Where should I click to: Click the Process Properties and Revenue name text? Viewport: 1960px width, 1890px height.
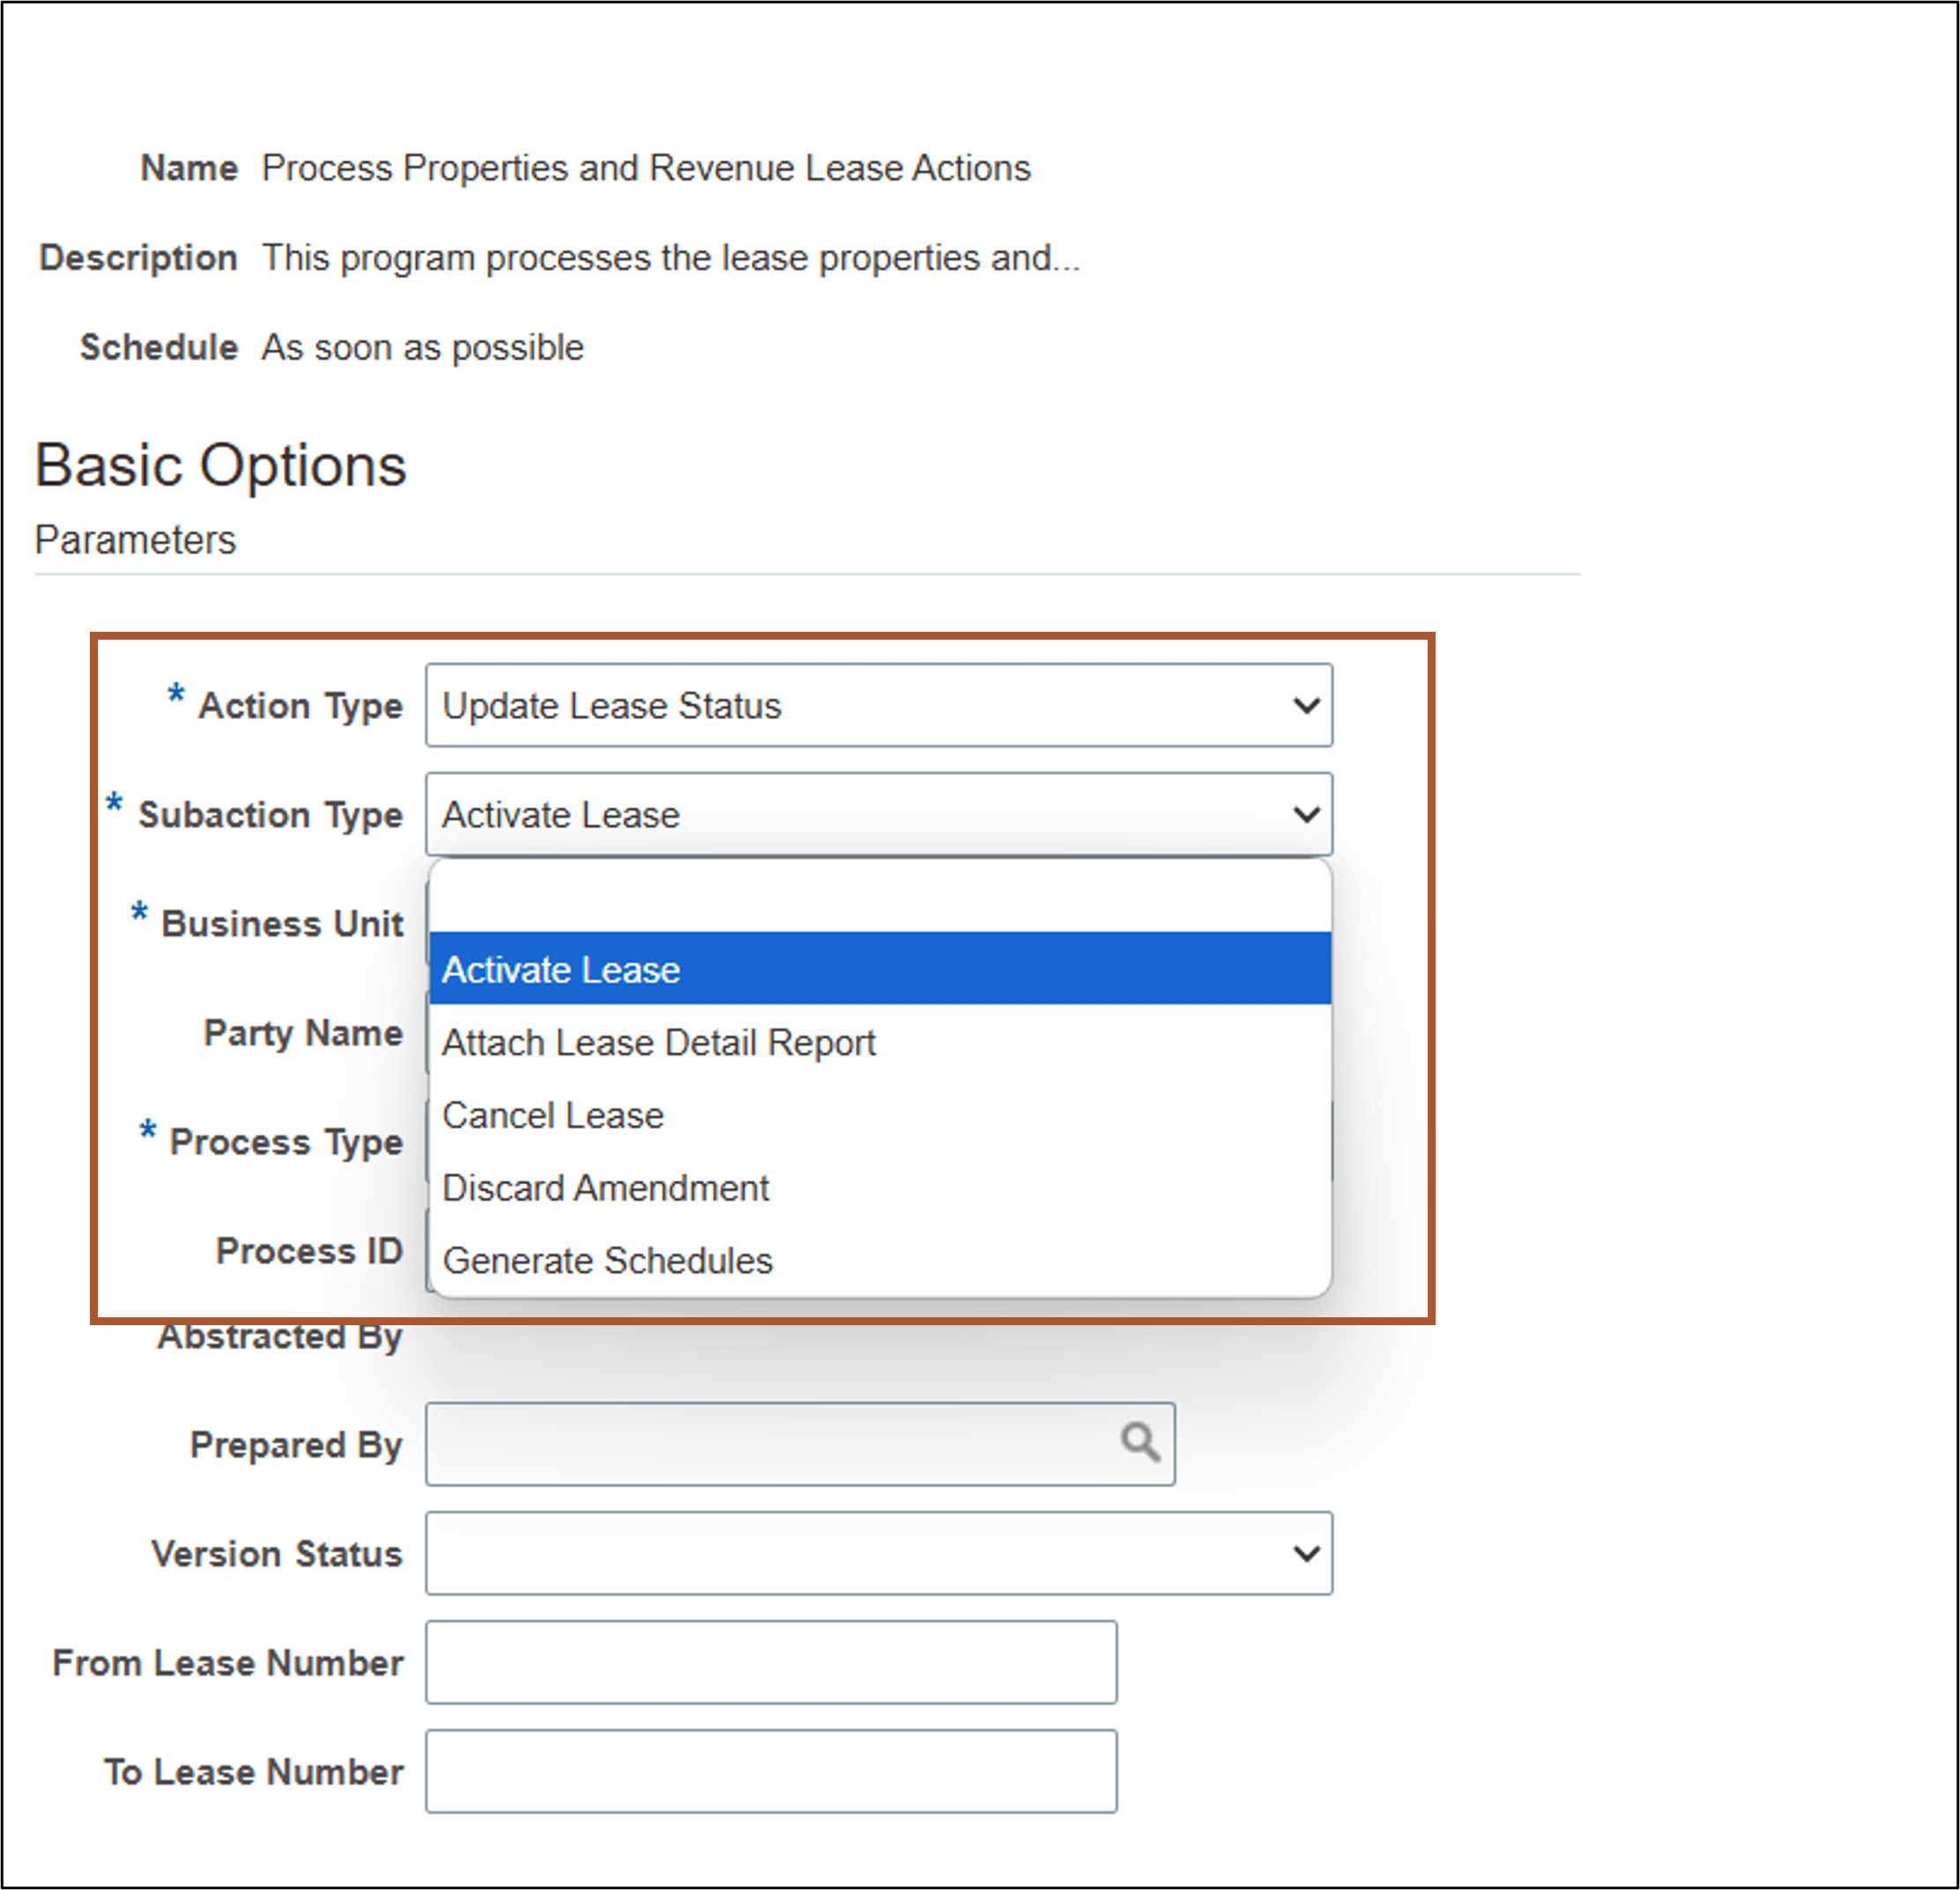645,168
